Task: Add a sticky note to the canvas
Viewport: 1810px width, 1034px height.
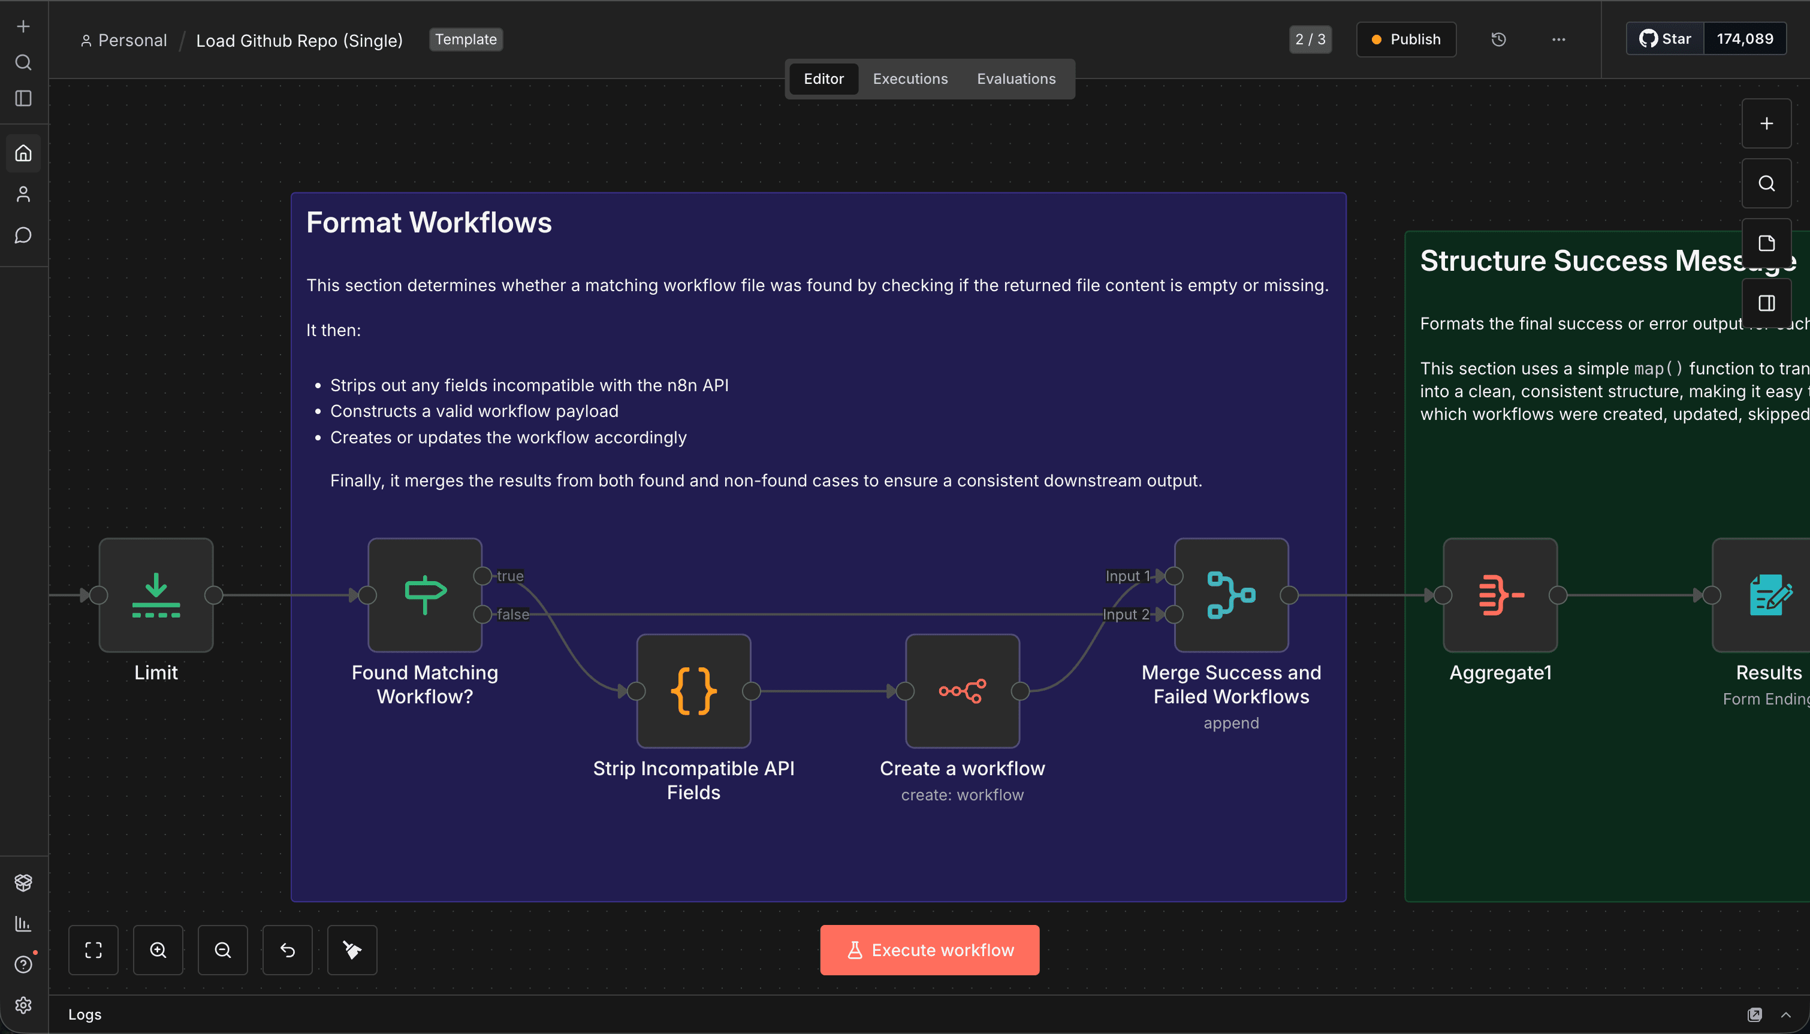Action: (x=1767, y=241)
